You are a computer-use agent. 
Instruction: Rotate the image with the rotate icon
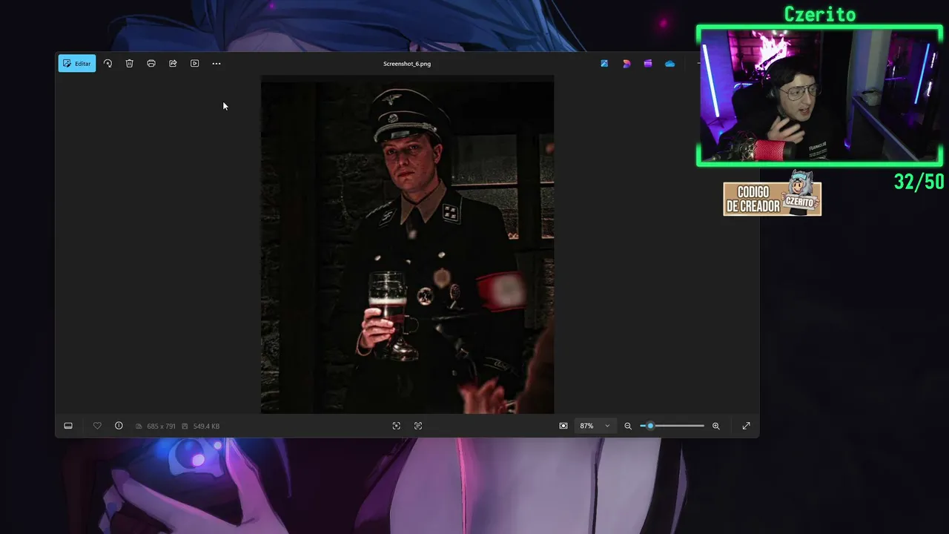coord(108,64)
